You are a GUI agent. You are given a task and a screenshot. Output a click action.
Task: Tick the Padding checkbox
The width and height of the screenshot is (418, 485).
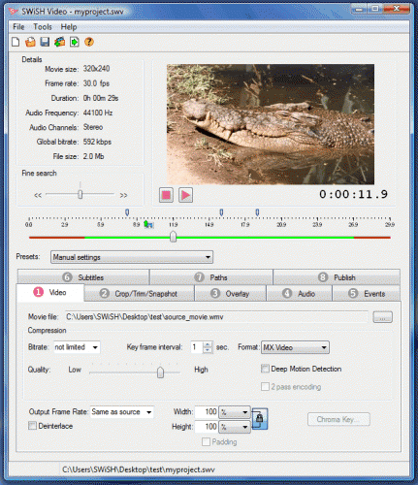(x=206, y=441)
